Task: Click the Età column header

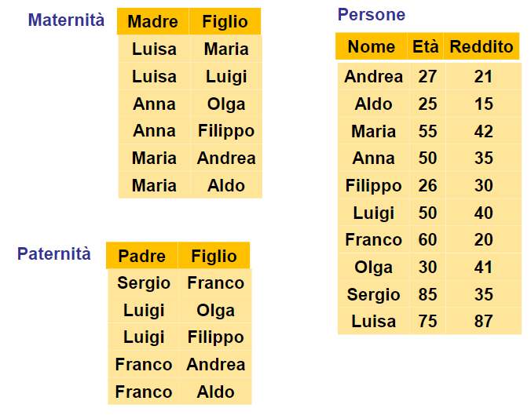Action: pyautogui.click(x=427, y=46)
